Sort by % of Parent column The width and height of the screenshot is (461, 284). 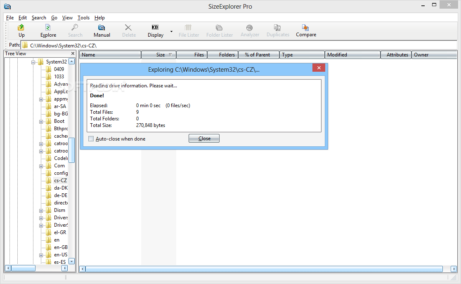click(x=259, y=55)
